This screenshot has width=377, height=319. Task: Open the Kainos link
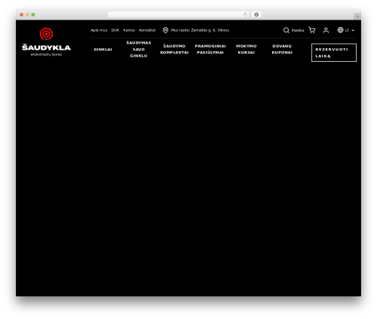(x=129, y=30)
